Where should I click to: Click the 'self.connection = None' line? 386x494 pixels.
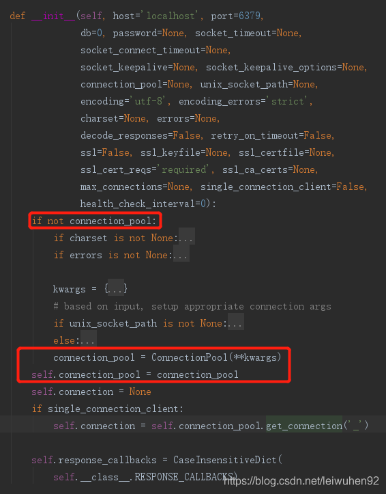pos(91,391)
